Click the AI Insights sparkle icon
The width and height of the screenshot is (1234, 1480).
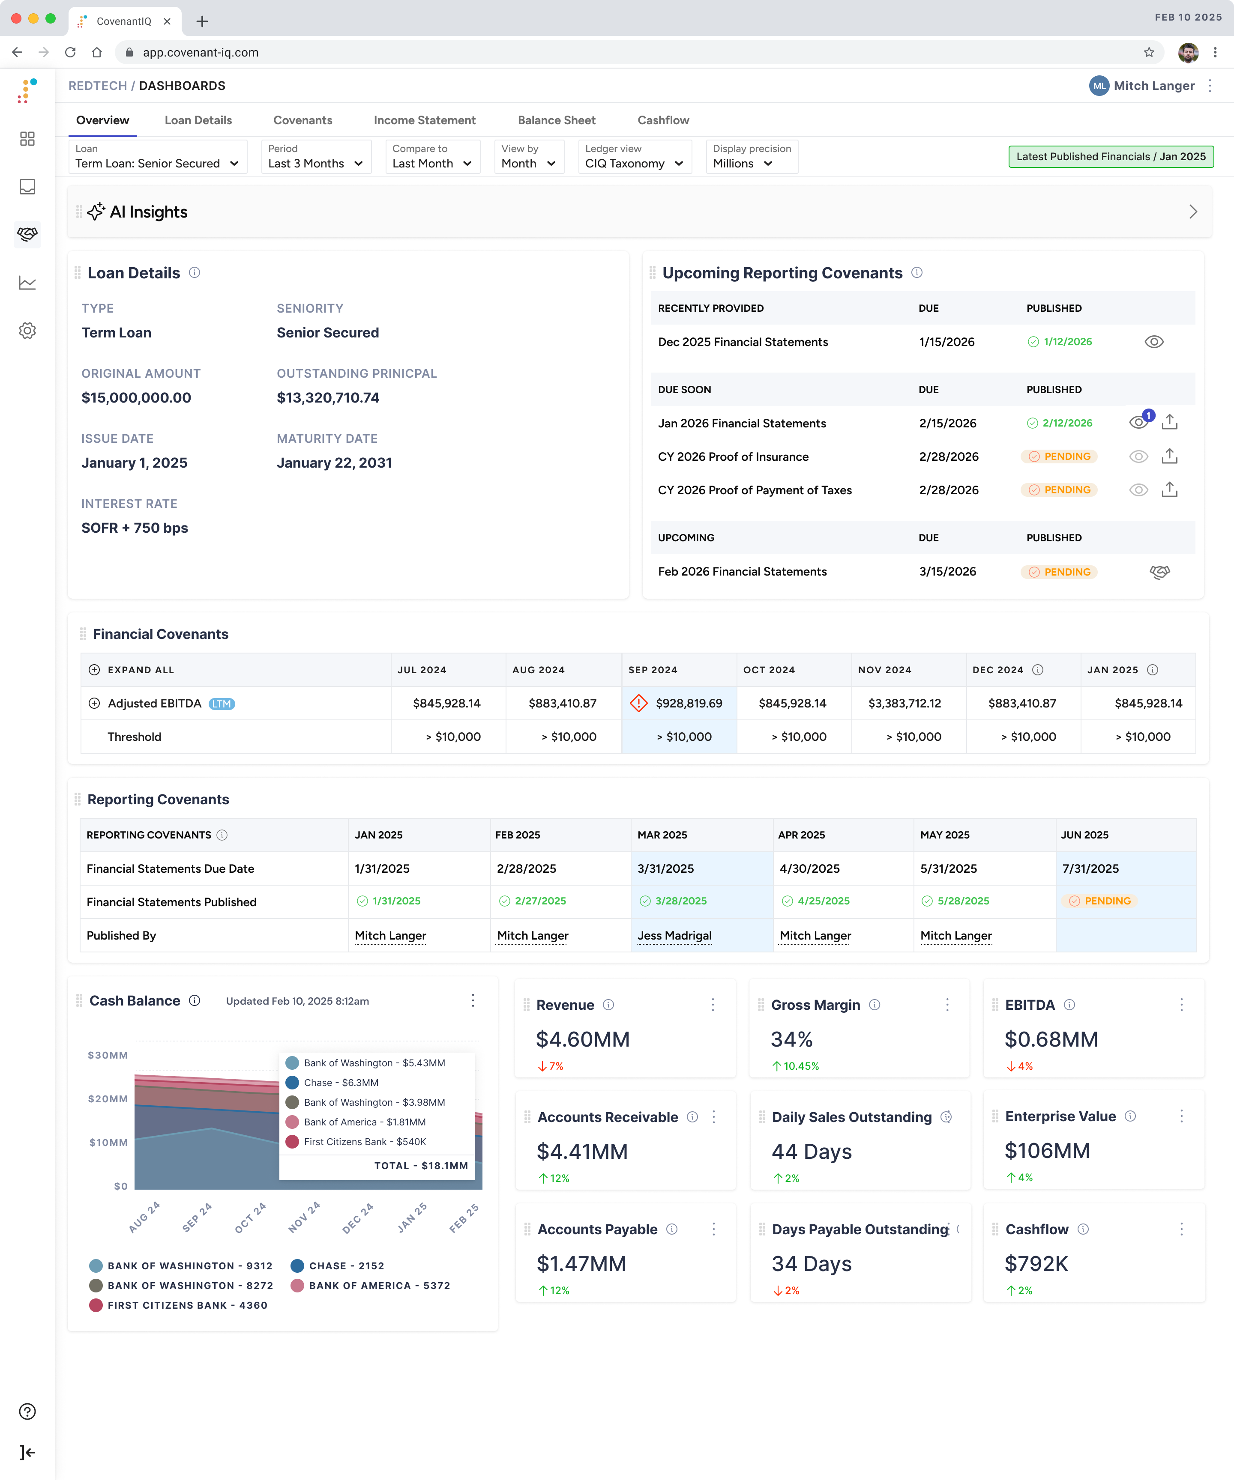coord(97,212)
